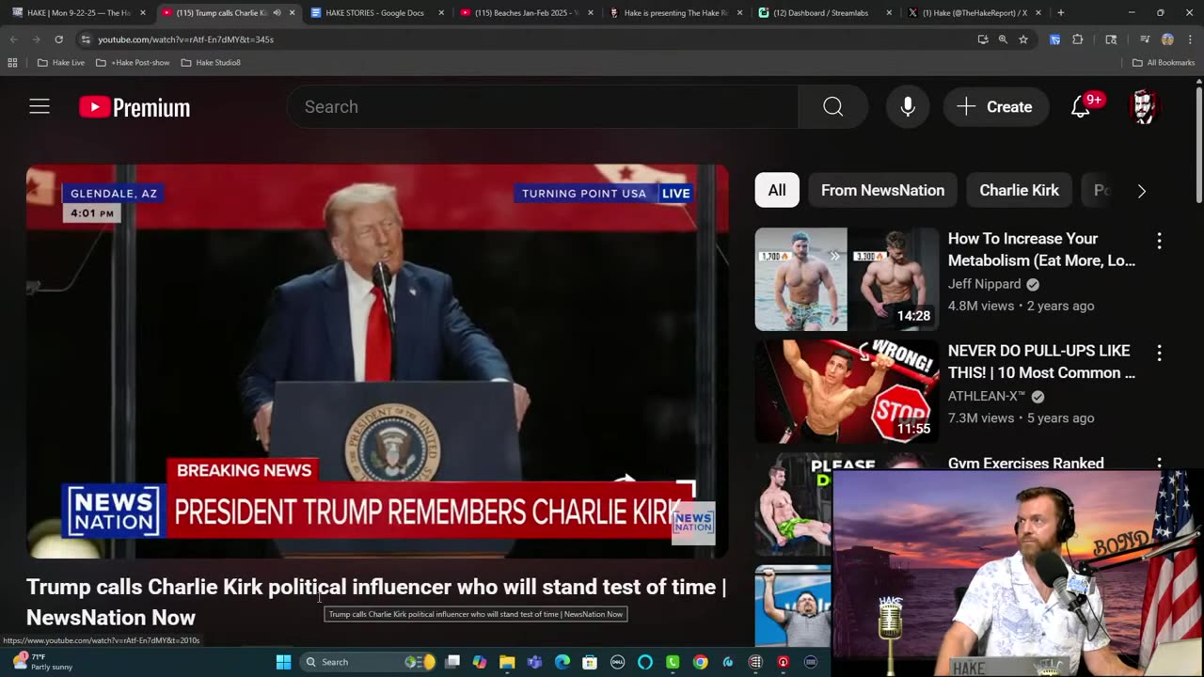This screenshot has width=1204, height=677.
Task: Open options for Jeff Nippard metabolism video
Action: (x=1159, y=241)
